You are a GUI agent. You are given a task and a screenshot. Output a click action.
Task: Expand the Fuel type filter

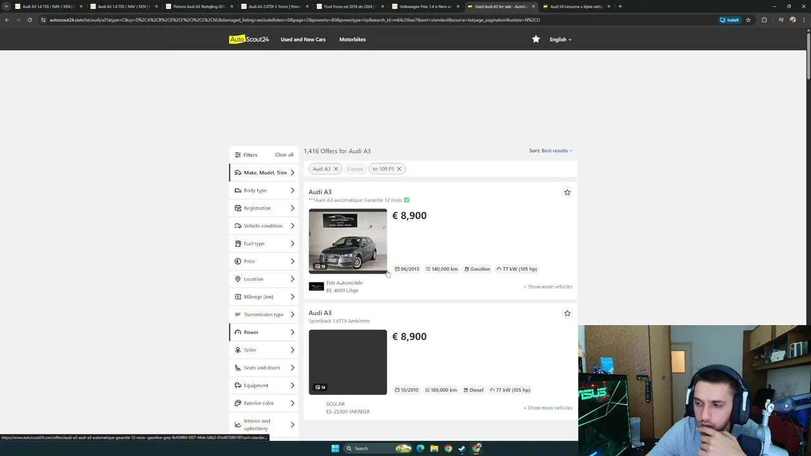[x=264, y=243]
